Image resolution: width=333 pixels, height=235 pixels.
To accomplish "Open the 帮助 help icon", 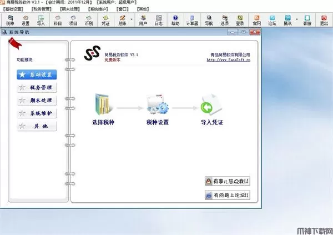I will 175,21.
